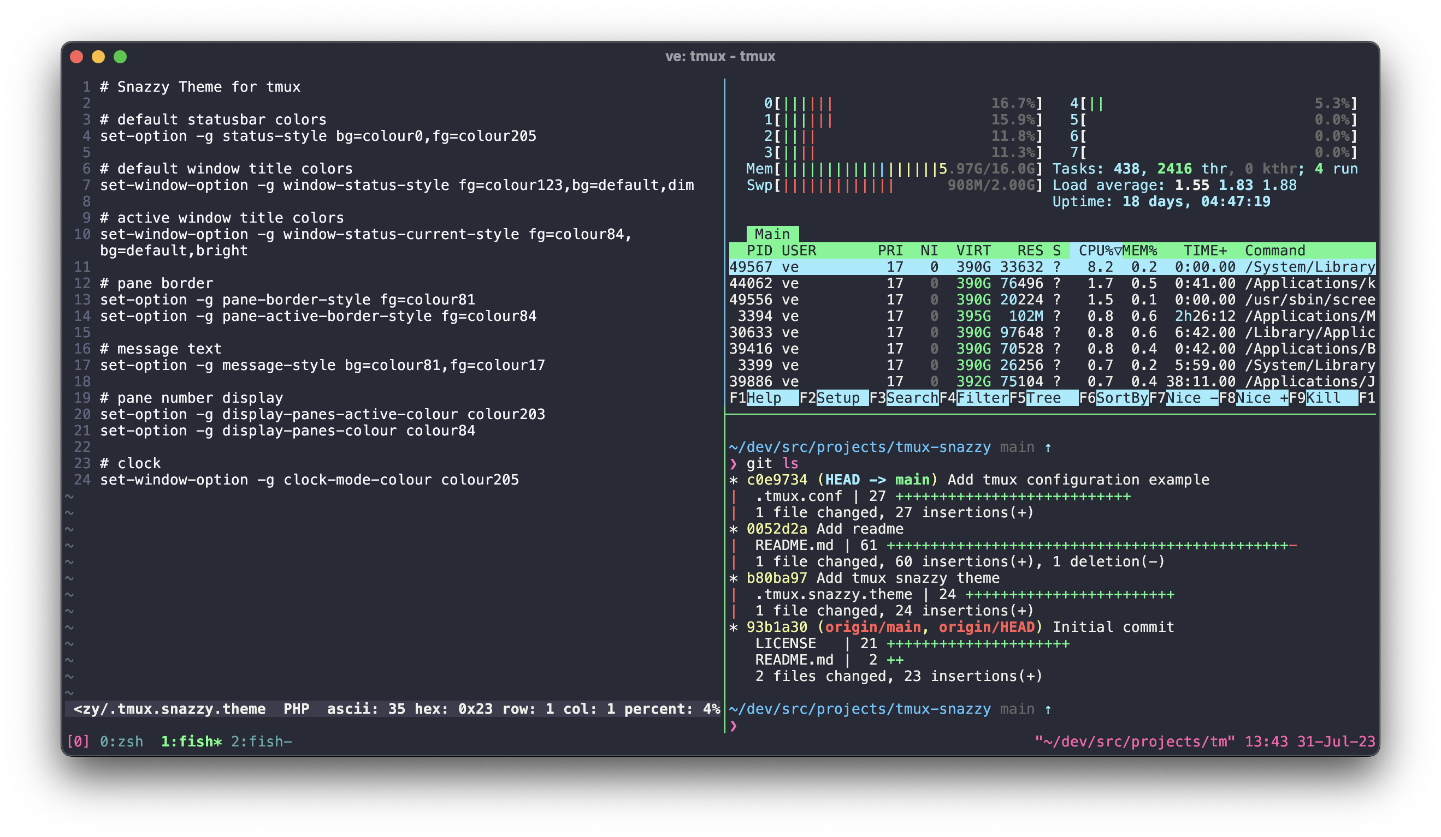Click the yellow minimize window button

98,57
